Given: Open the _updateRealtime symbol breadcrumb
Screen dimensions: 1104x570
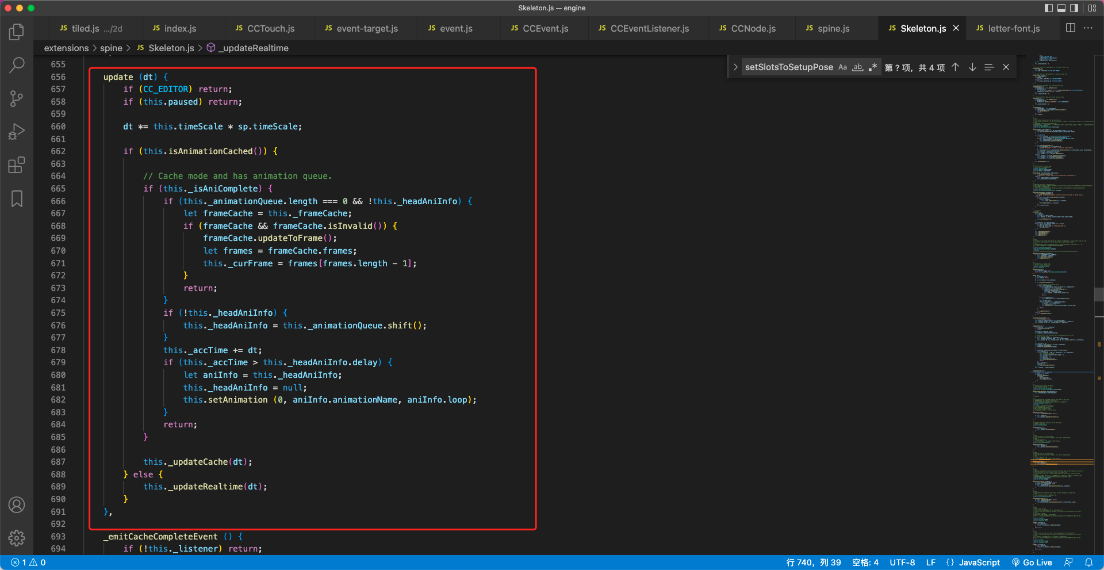Looking at the screenshot, I should coord(248,48).
